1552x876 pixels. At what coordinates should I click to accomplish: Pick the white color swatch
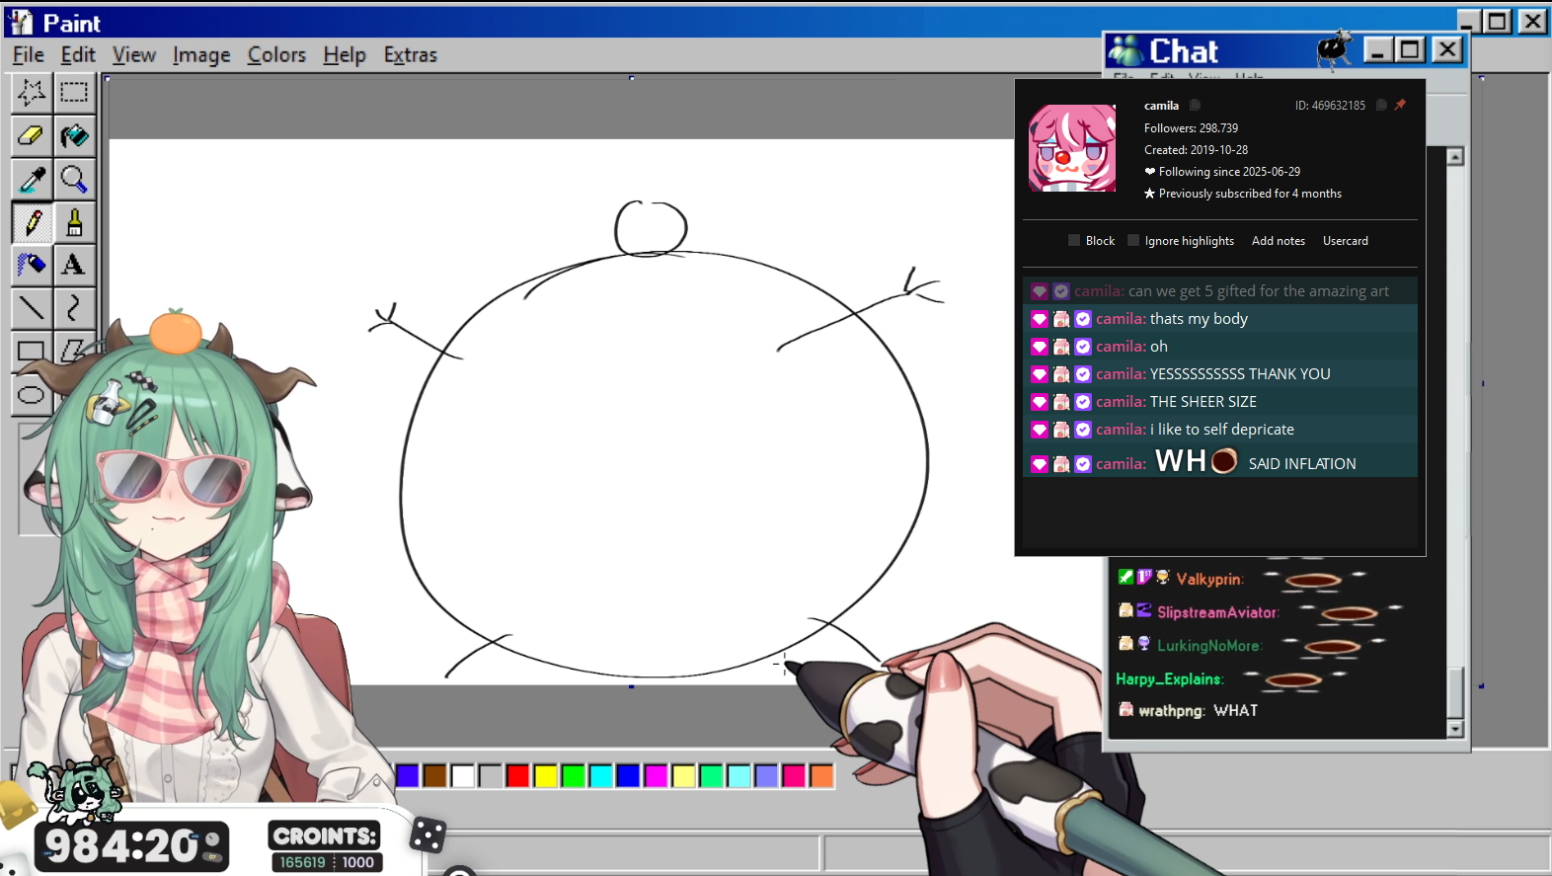[x=463, y=776]
